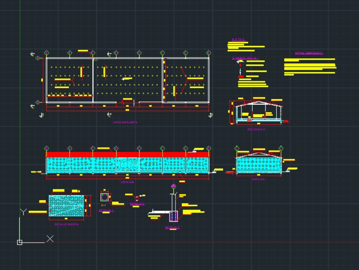The height and width of the screenshot is (270, 359).
Task: Click the cyan mesh wall in Vista A-A
Action: pos(258,164)
